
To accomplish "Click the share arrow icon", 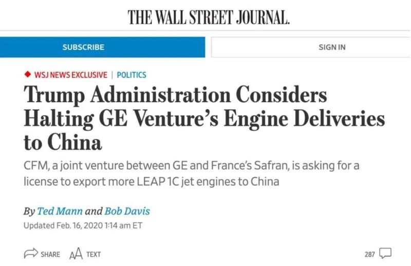I will 31,254.
